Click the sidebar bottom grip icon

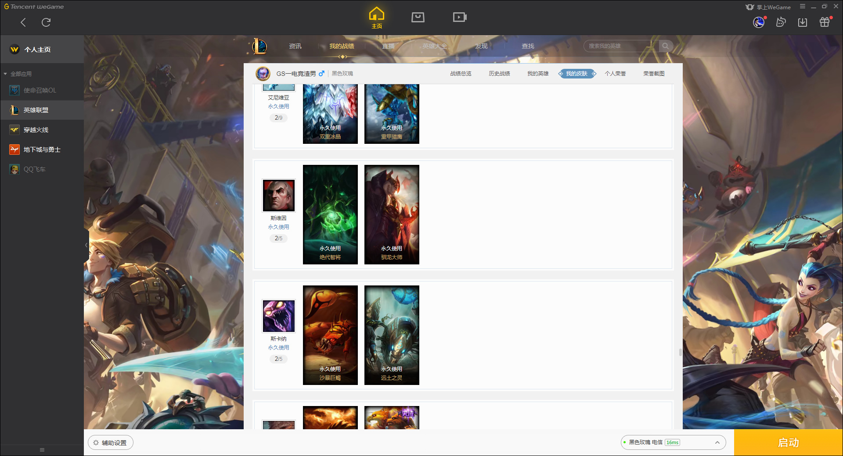pyautogui.click(x=42, y=450)
